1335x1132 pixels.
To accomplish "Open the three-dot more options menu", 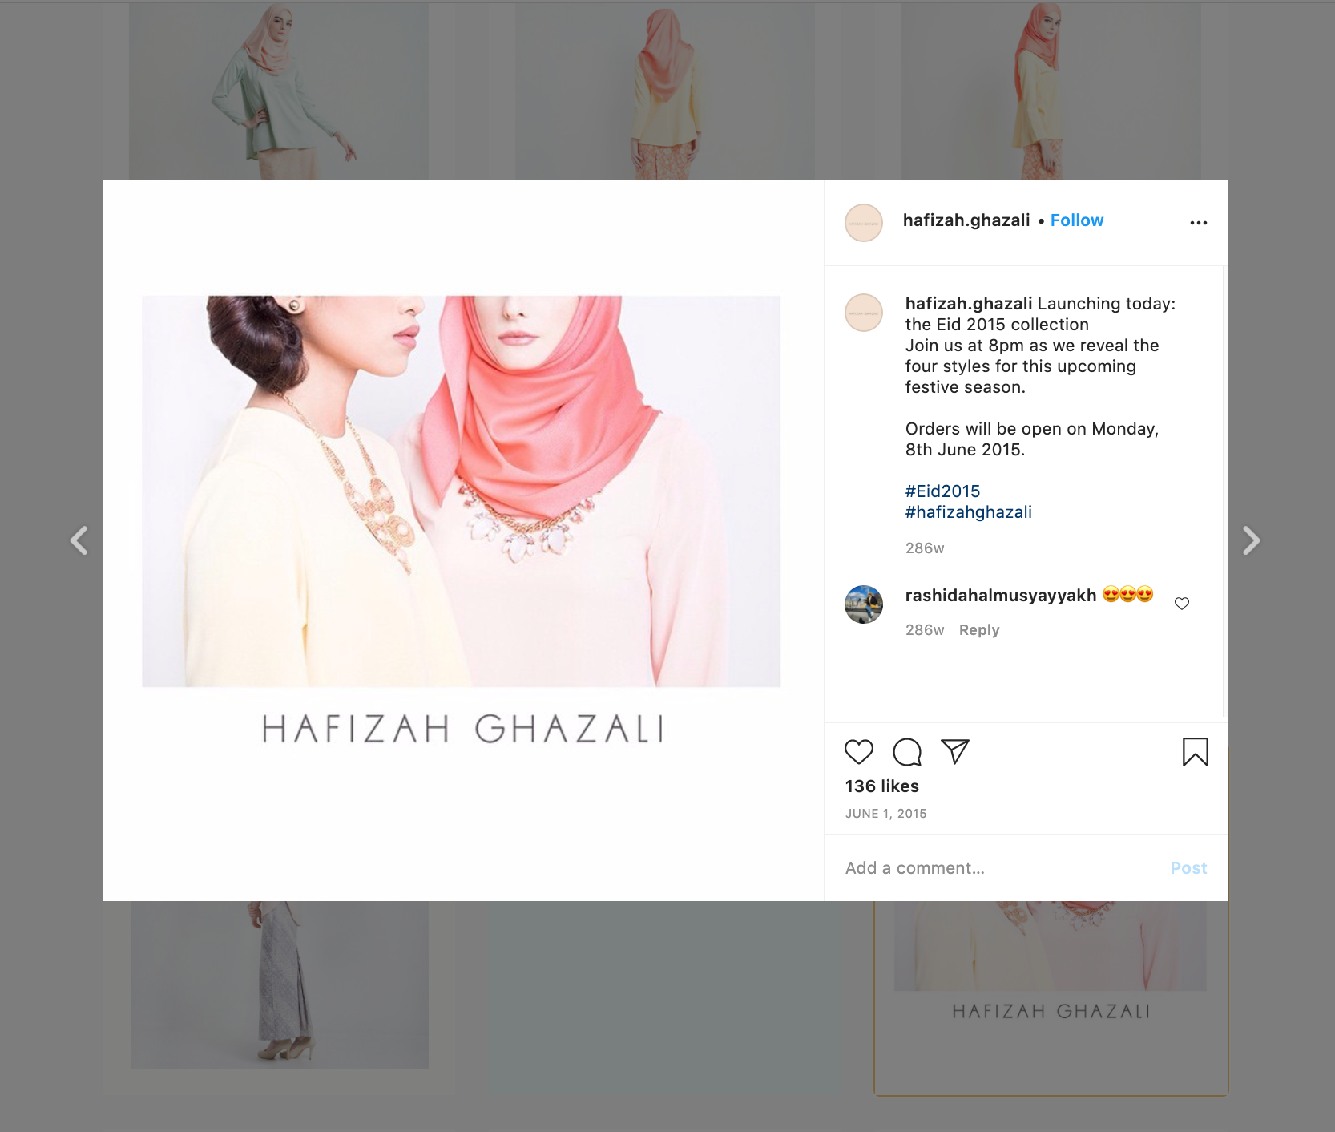I will [1199, 223].
